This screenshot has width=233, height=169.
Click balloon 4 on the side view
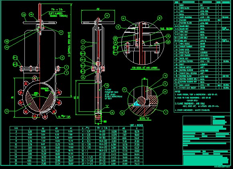pos(83,42)
